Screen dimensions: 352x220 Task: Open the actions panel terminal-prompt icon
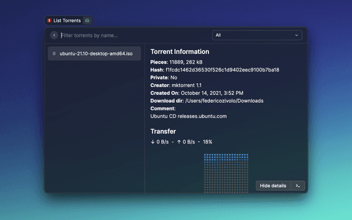pos(298,186)
